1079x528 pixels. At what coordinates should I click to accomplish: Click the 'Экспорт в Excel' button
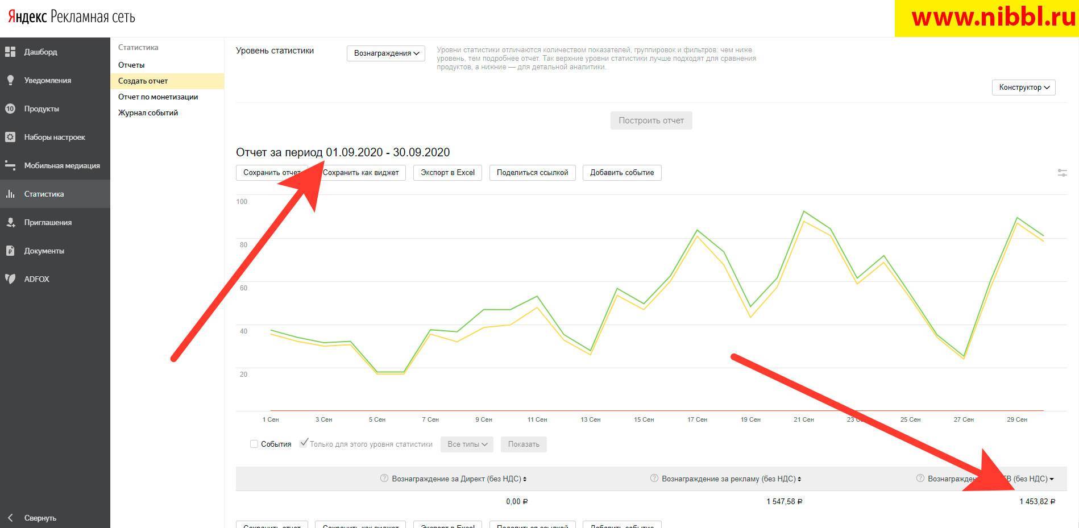pyautogui.click(x=447, y=173)
